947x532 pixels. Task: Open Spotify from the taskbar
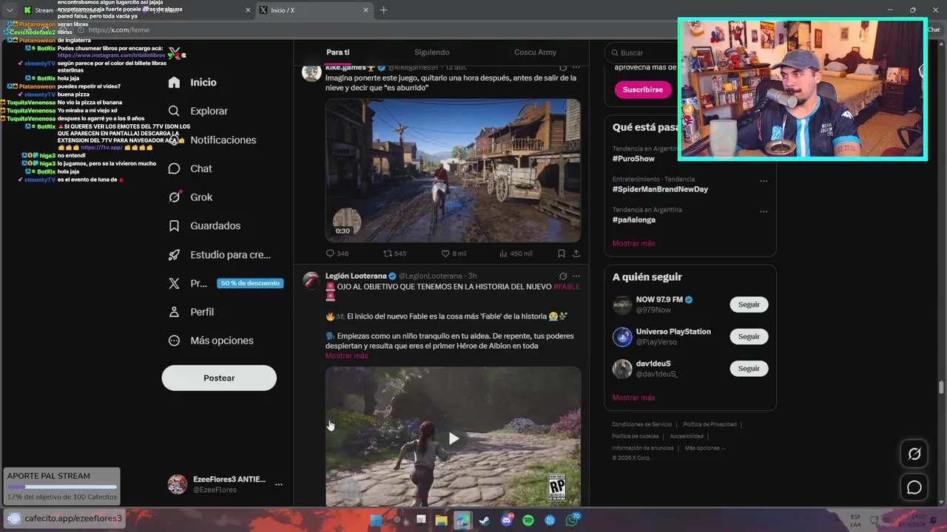tap(528, 520)
